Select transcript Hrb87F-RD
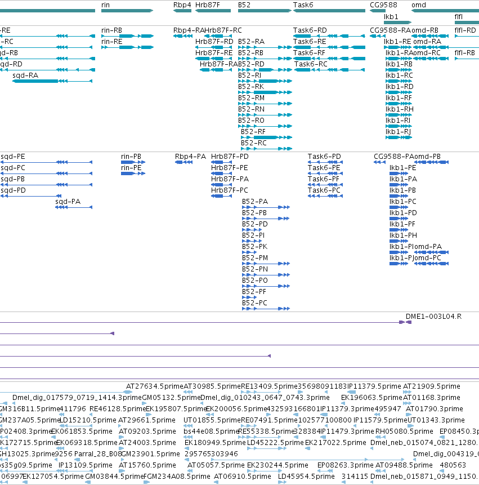Image resolution: width=479 pixels, height=485 pixels. point(213,47)
